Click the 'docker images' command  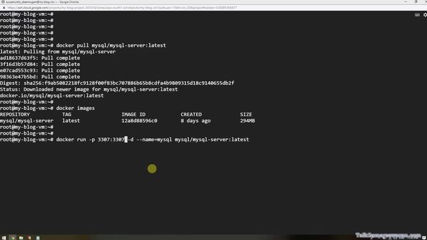point(75,108)
